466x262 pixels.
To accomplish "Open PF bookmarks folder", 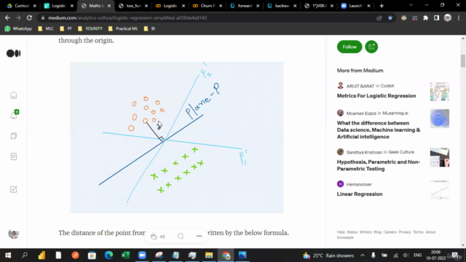I will point(66,28).
